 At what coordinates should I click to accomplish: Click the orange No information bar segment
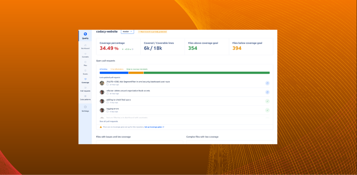(x=136, y=73)
